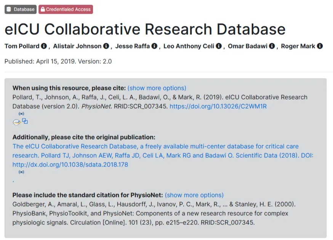This screenshot has width=333, height=240.
Task: Click info icon beside Alistair Johnson
Action: (x=106, y=46)
